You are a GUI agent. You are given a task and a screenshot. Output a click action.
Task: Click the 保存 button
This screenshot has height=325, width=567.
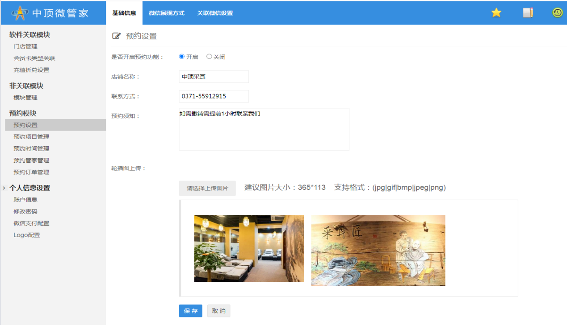click(x=190, y=311)
